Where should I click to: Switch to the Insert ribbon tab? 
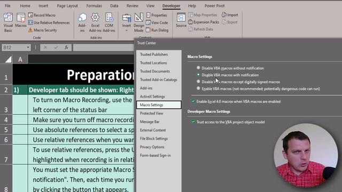(x=43, y=6)
